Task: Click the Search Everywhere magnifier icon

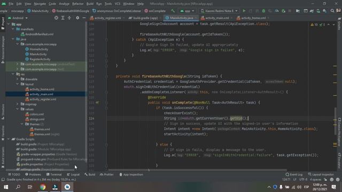Action: pyautogui.click(x=332, y=11)
